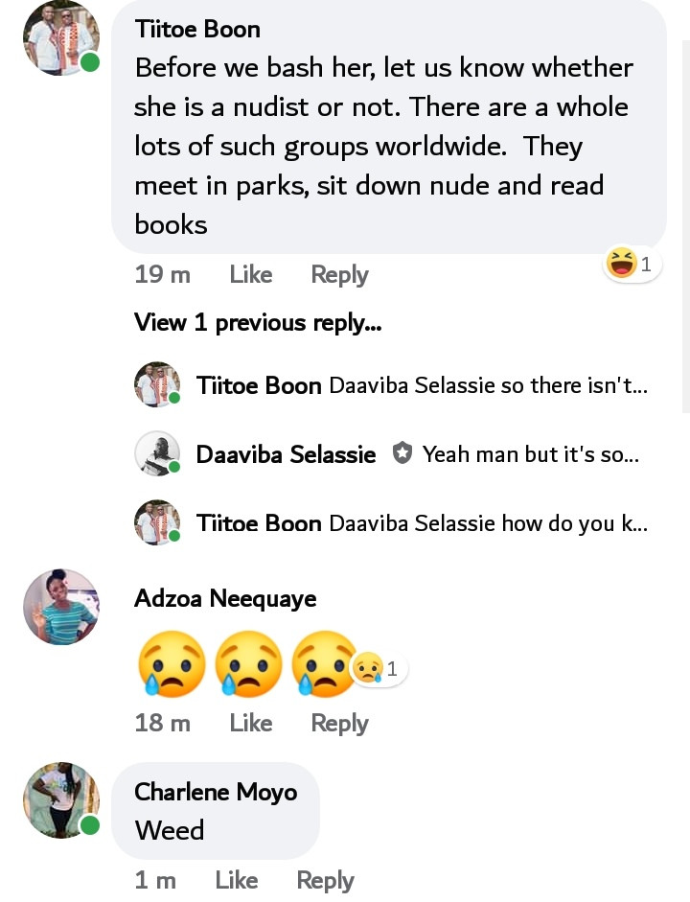
Task: Like Adzoa Neequaye's crying emoji comment
Action: 251,723
